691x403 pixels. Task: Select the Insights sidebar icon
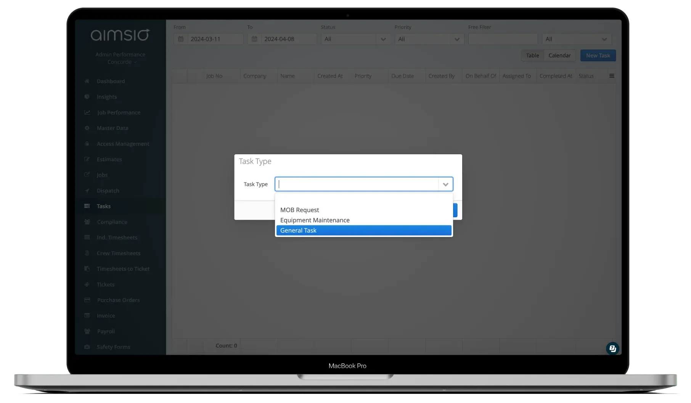(x=87, y=96)
